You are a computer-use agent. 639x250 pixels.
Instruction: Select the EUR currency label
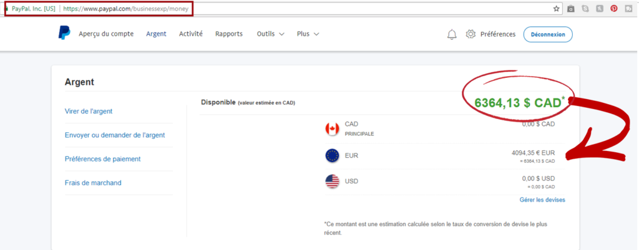(x=351, y=155)
